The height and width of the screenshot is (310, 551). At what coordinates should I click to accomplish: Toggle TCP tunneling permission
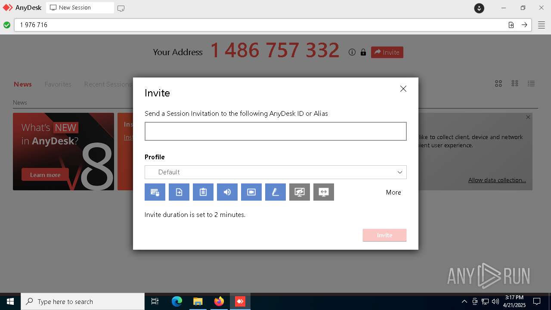click(x=324, y=192)
